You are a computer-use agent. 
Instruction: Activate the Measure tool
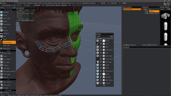[x=8, y=77]
